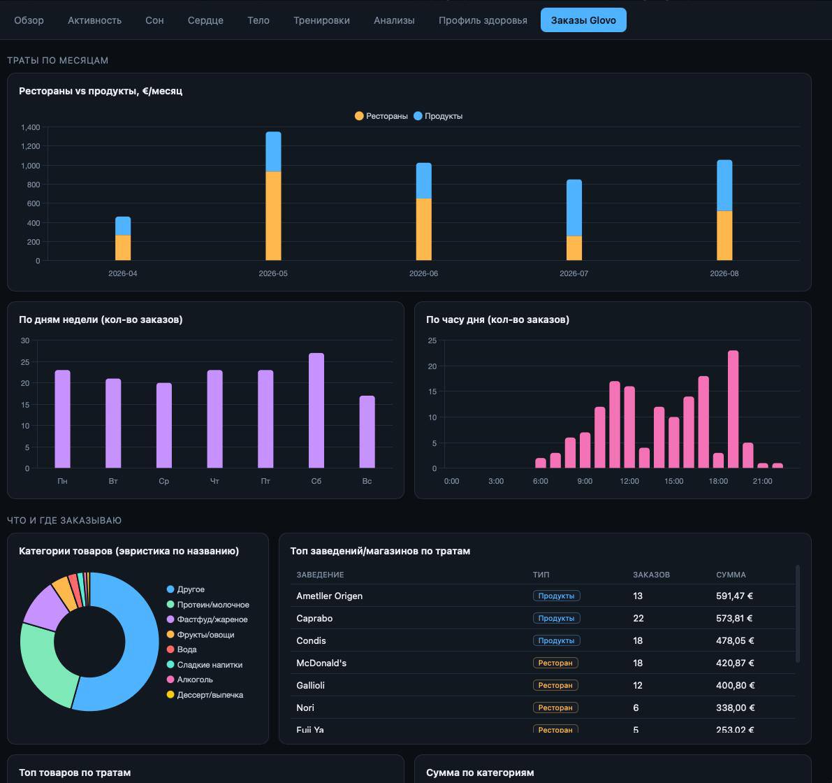Image resolution: width=832 pixels, height=783 pixels.
Task: Click the По дням недели chart title
Action: pyautogui.click(x=101, y=319)
